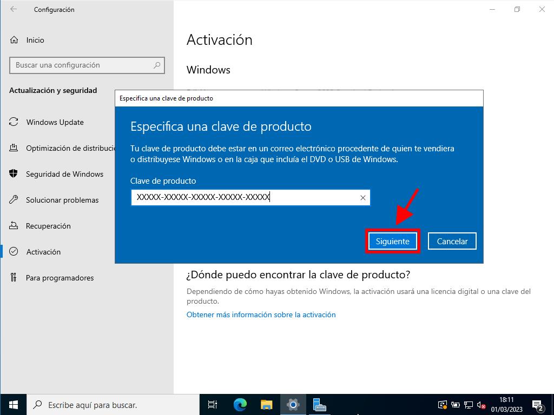Launch Microsoft Edge from taskbar
Viewport: 554px width, 415px height.
point(240,404)
